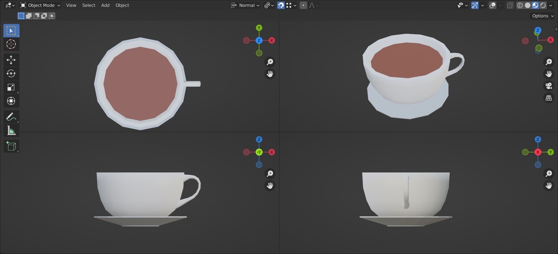Click zoom magnifier in perspective viewport
558x254 pixels.
(x=549, y=62)
